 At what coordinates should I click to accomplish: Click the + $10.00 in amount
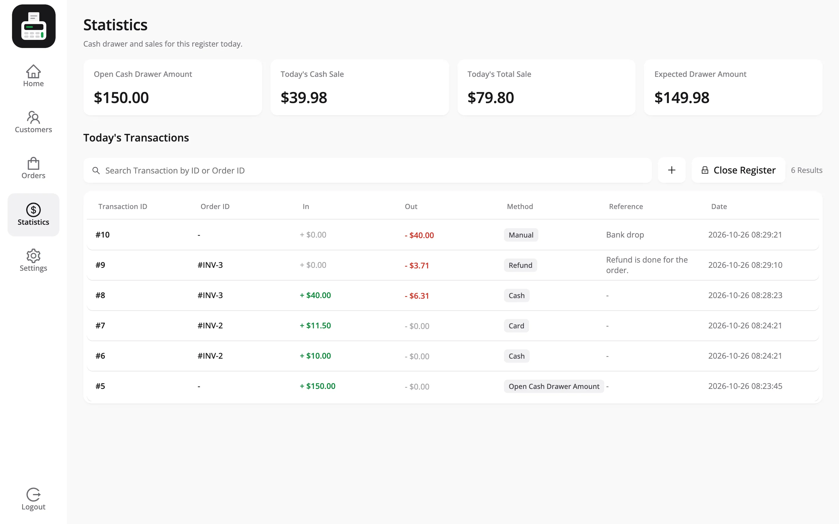315,356
